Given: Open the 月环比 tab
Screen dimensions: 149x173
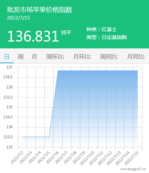Looking at the screenshot, I should [x=82, y=57].
